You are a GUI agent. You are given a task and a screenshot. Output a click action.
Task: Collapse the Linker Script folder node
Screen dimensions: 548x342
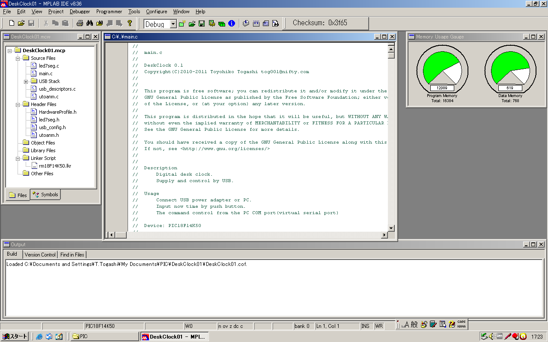point(18,158)
